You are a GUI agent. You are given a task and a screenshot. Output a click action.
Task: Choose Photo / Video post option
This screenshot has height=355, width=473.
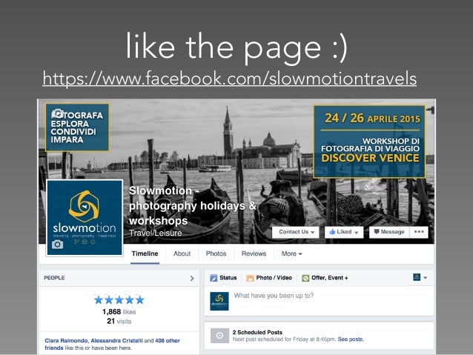pyautogui.click(x=269, y=278)
